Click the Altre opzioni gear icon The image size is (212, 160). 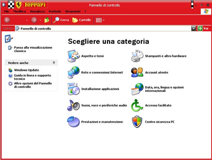(x=10, y=84)
